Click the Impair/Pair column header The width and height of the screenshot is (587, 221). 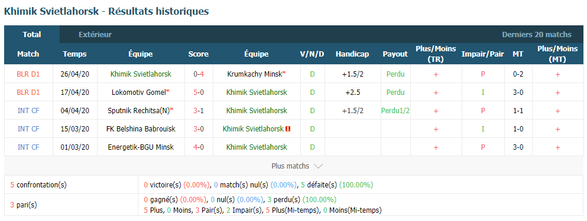point(482,54)
